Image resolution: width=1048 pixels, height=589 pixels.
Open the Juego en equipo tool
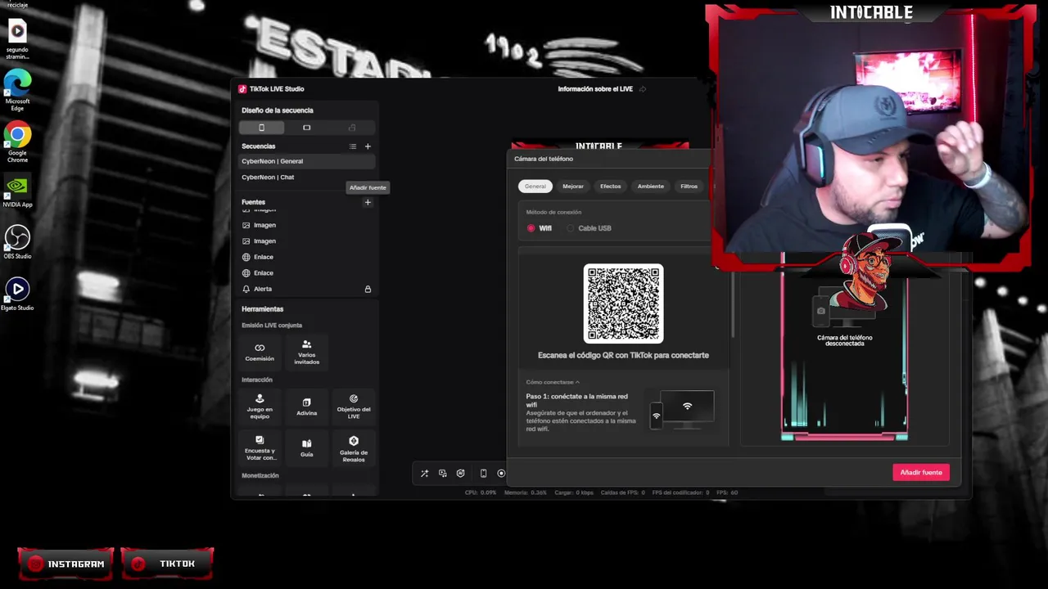260,407
